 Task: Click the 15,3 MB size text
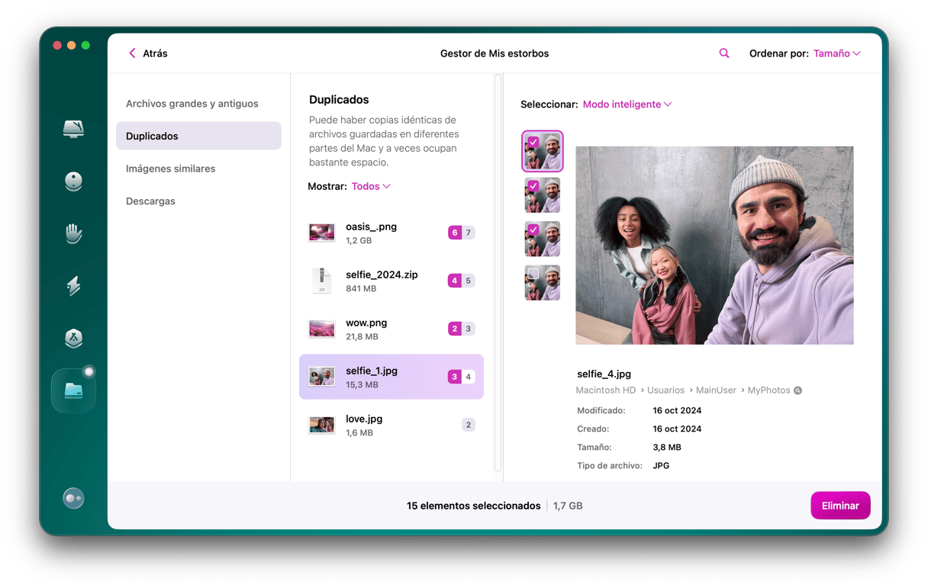[x=362, y=385]
